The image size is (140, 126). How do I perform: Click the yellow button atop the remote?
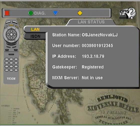pyautogui.click(x=11, y=25)
